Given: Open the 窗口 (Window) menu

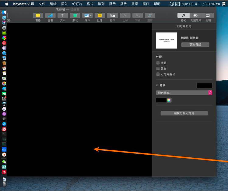Looking at the screenshot, I should click(146, 4).
